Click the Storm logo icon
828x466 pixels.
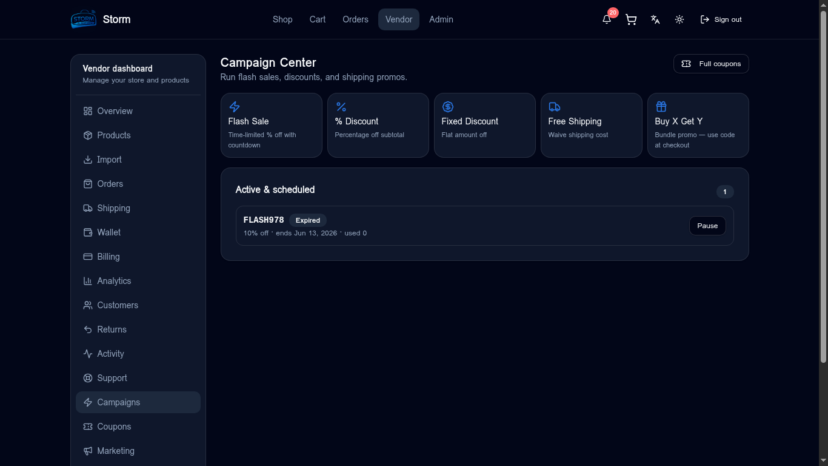84,19
